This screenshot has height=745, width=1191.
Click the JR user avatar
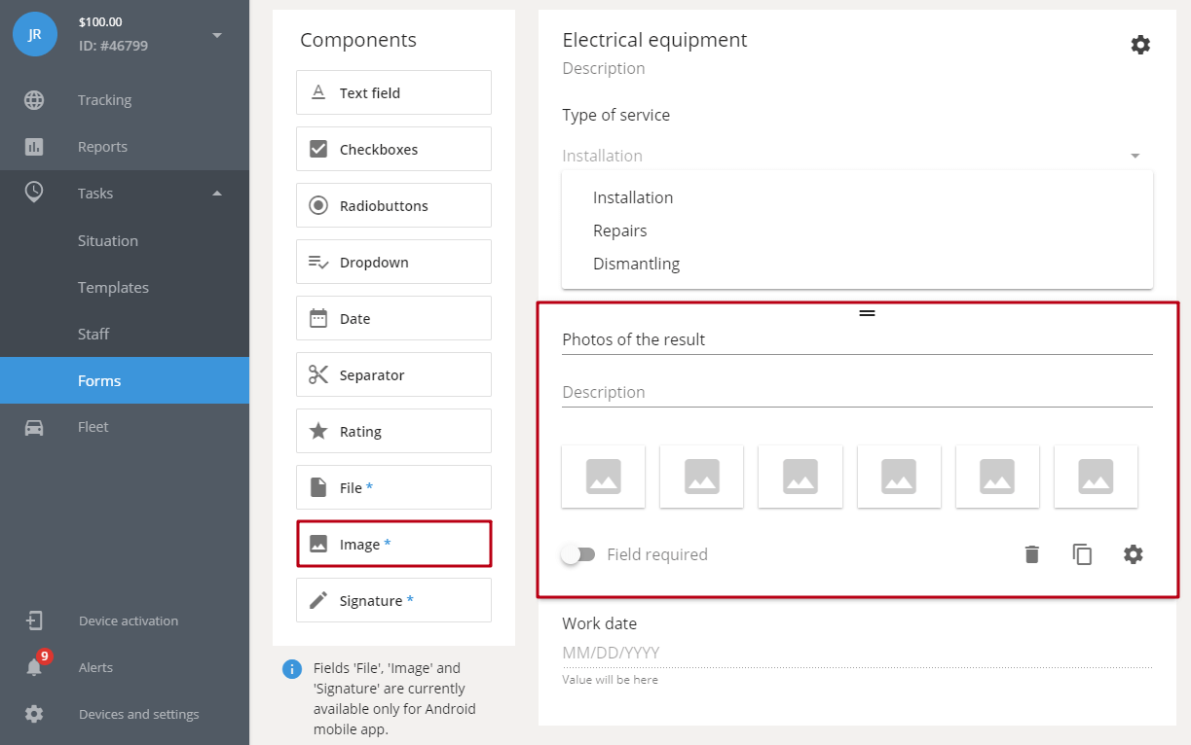coord(35,34)
